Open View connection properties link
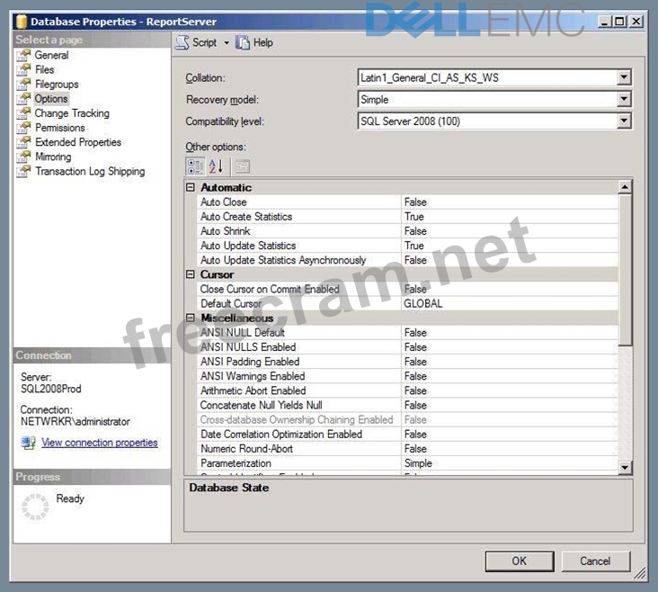This screenshot has height=592, width=658. (x=100, y=443)
